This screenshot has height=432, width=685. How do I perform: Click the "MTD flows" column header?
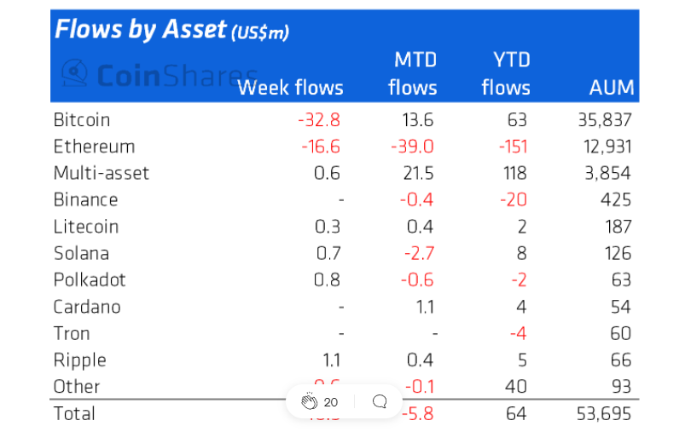414,74
